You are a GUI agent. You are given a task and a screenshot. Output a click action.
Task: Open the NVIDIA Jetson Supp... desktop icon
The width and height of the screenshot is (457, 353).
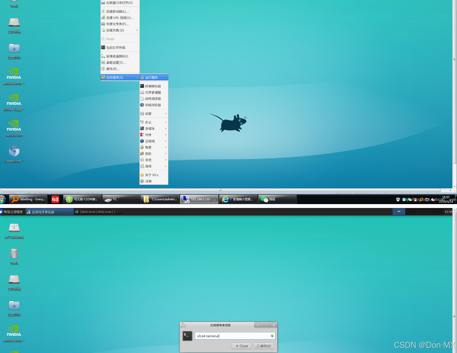pos(14,102)
